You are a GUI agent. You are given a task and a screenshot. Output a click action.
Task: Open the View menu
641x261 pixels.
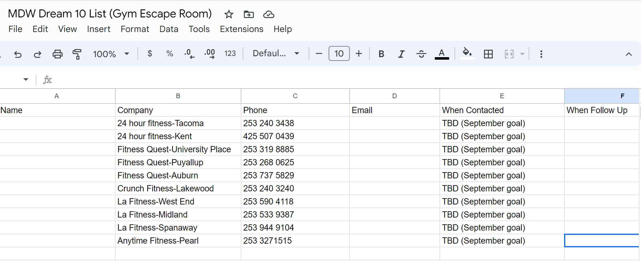pyautogui.click(x=68, y=29)
